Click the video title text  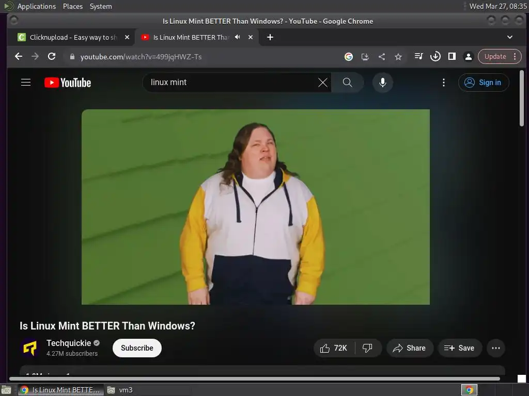(107, 326)
